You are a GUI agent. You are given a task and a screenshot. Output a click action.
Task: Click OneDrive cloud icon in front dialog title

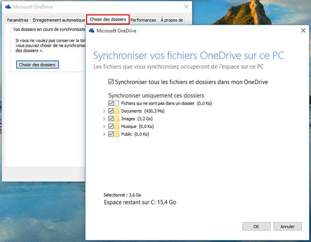coord(91,31)
